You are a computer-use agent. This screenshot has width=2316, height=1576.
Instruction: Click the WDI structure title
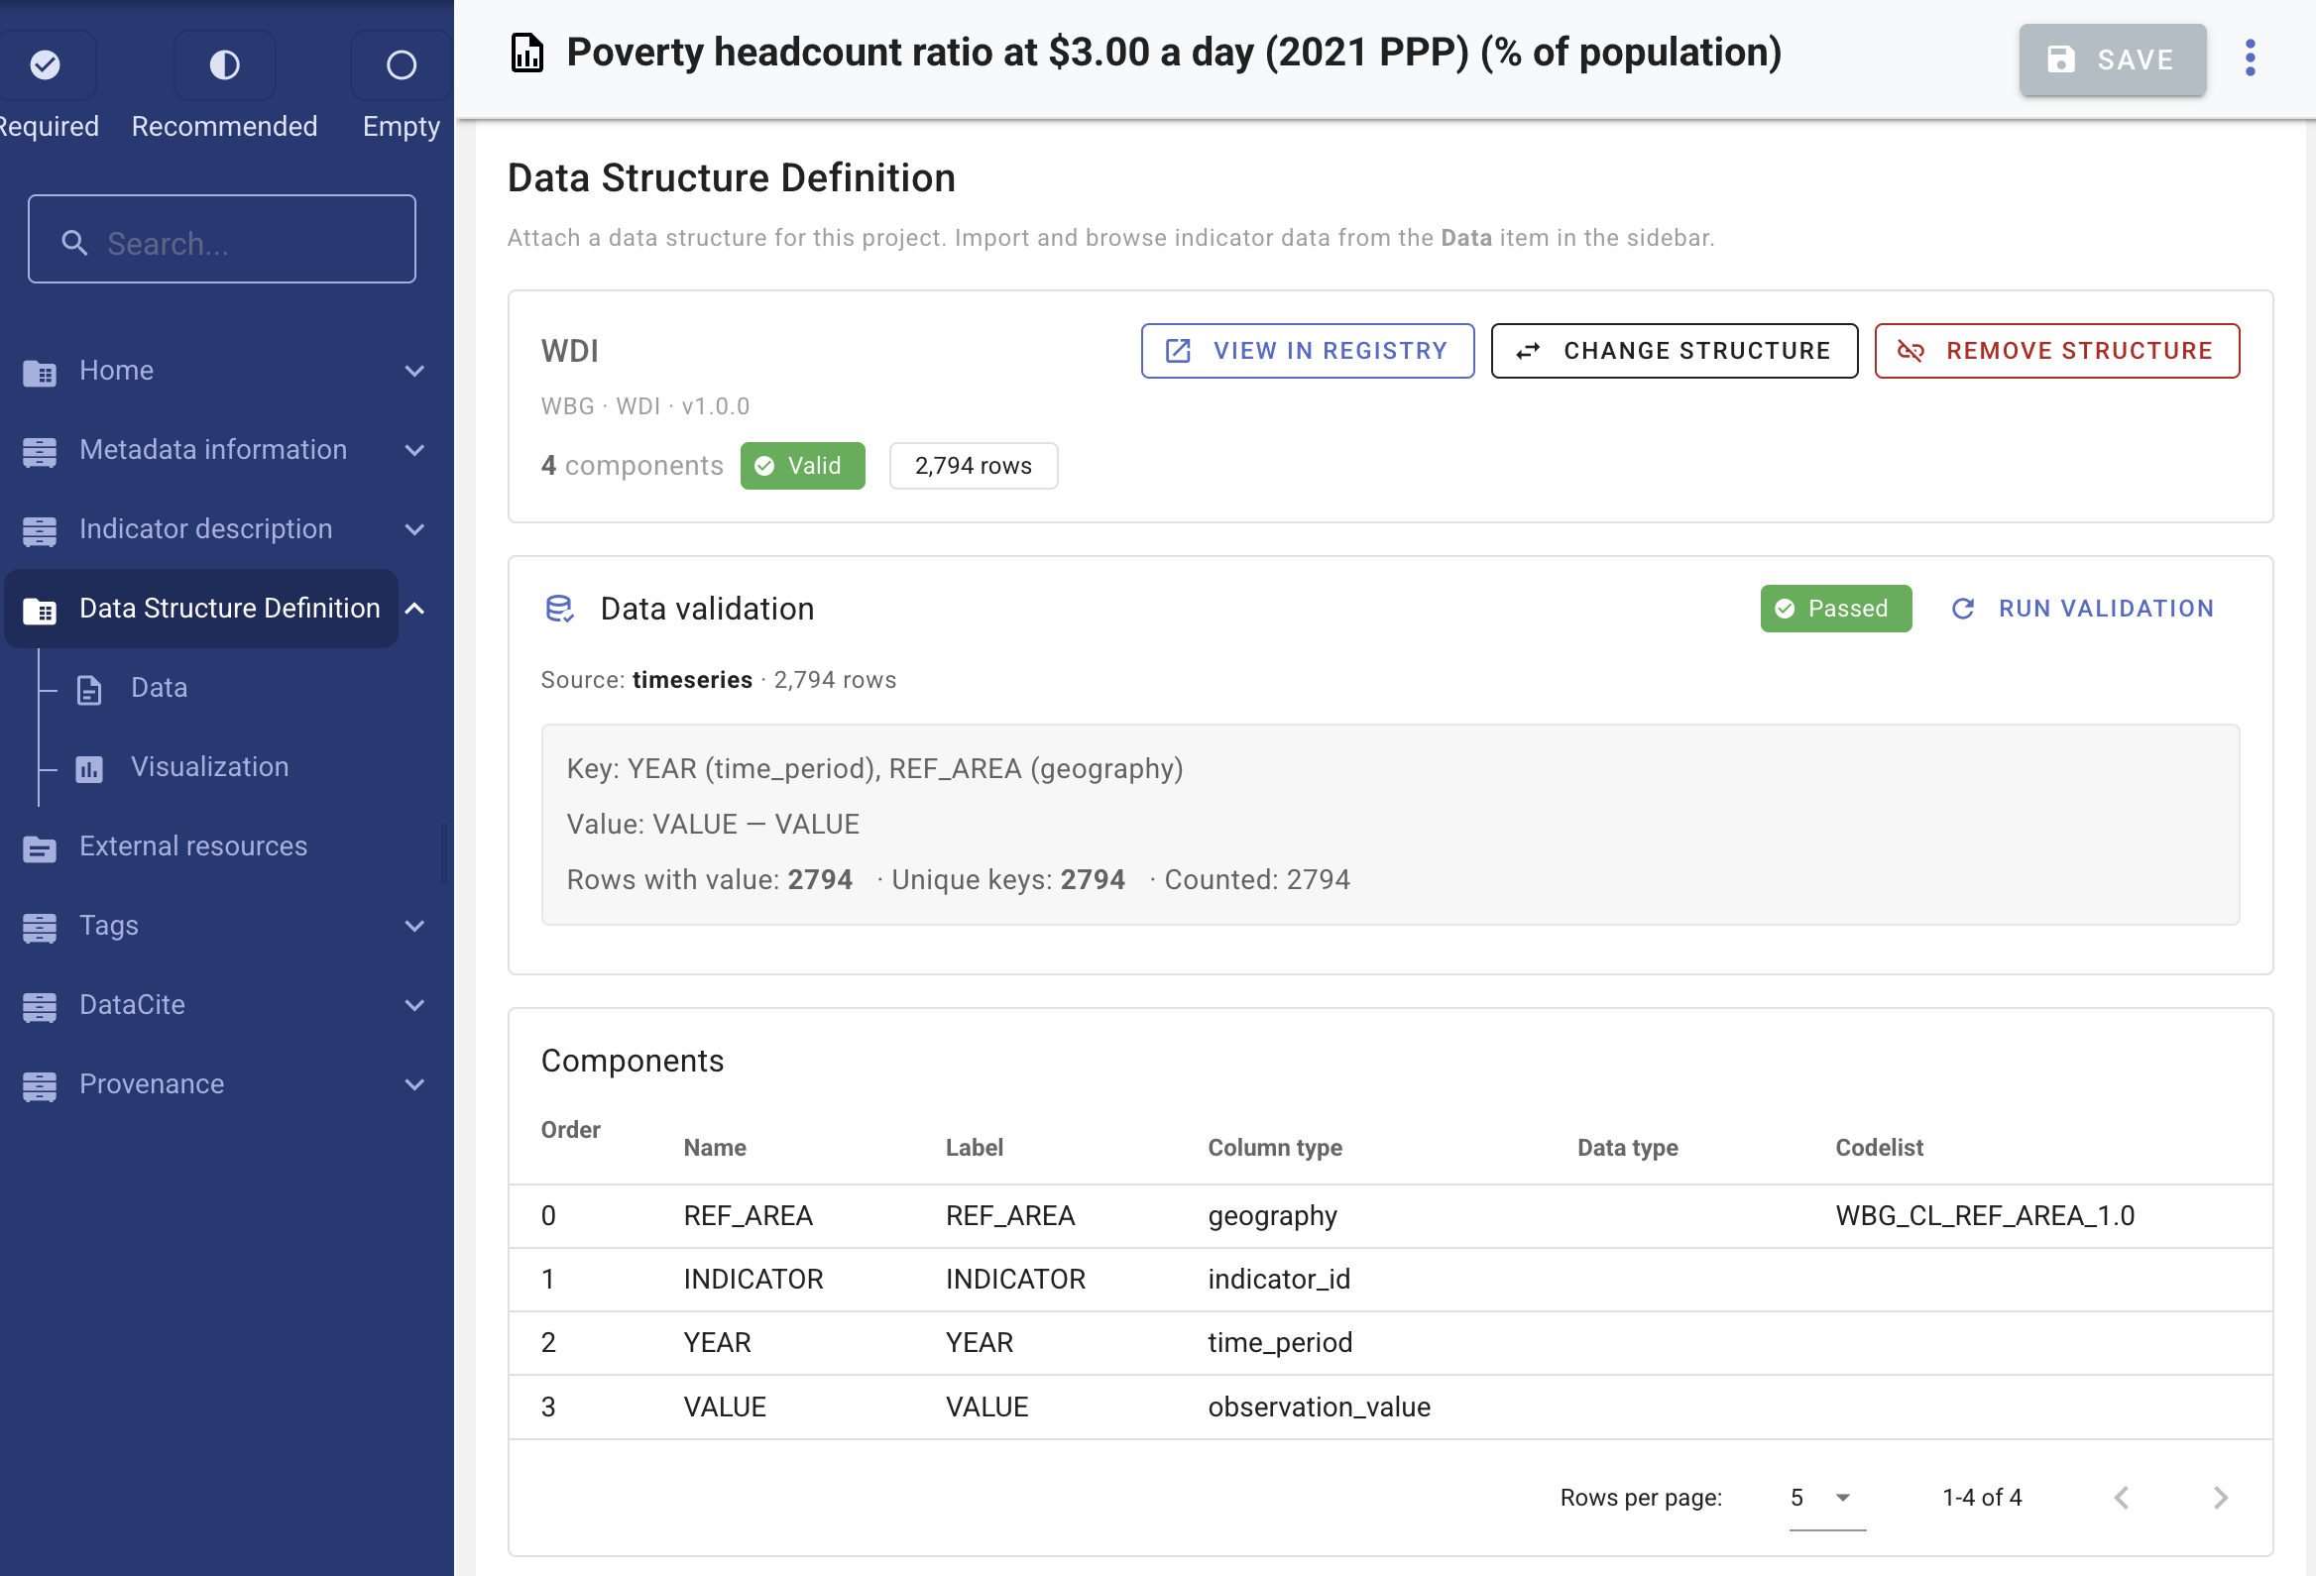pyautogui.click(x=569, y=351)
